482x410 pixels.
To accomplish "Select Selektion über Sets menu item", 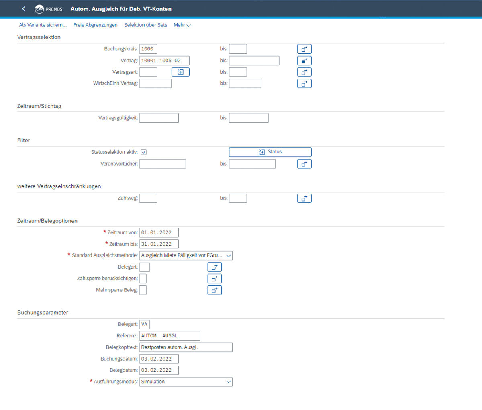I will pyautogui.click(x=145, y=25).
